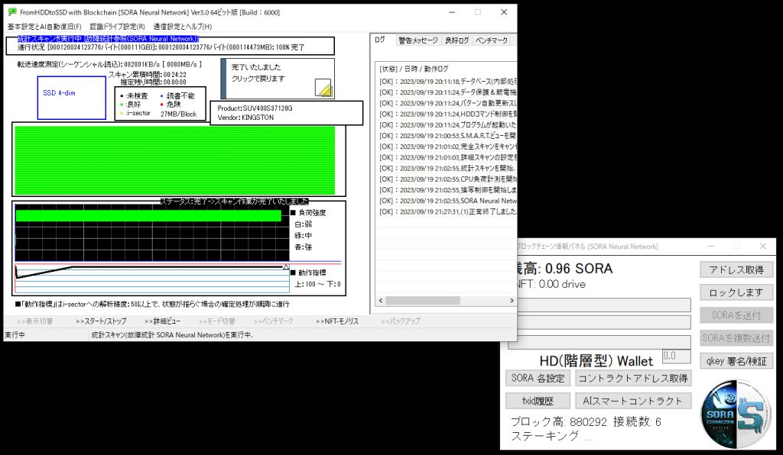Click the アドレス取得 button

click(736, 269)
